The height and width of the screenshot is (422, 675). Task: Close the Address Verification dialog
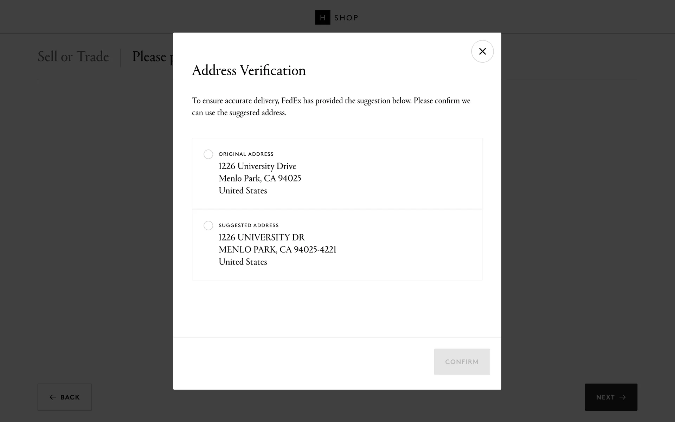click(x=482, y=51)
